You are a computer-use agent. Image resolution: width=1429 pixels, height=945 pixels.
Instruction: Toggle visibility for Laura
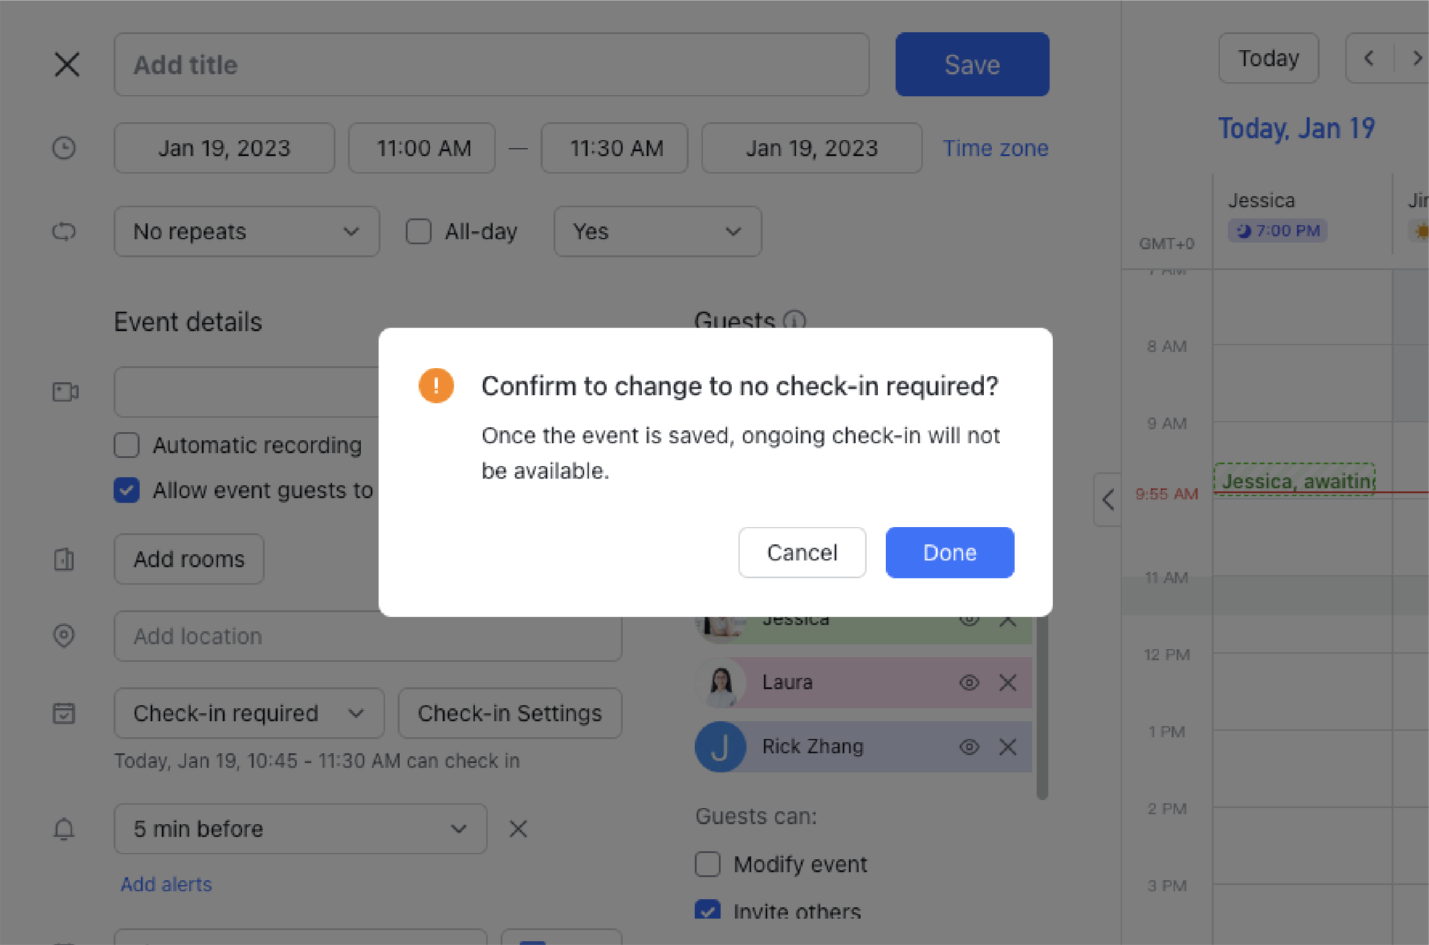[969, 682]
